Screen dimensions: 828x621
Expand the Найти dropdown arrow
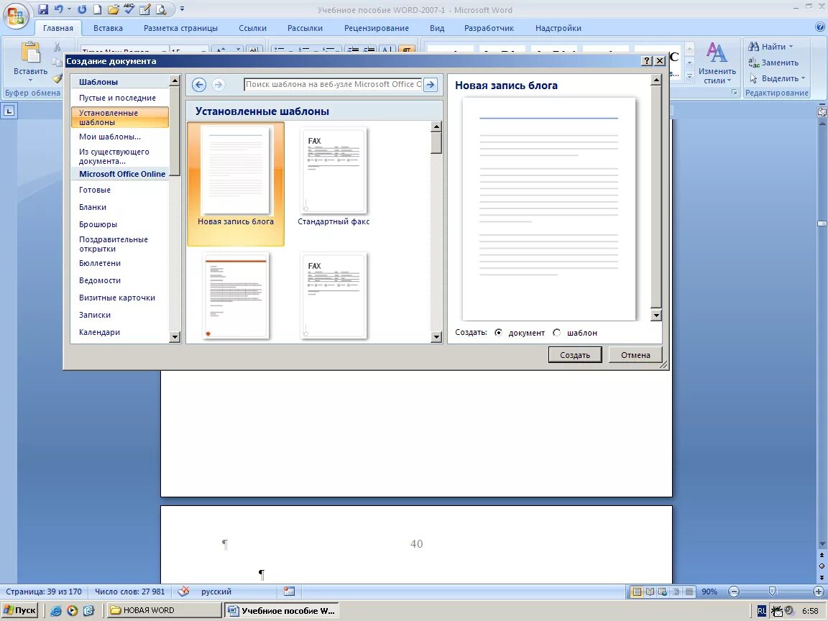pyautogui.click(x=791, y=47)
